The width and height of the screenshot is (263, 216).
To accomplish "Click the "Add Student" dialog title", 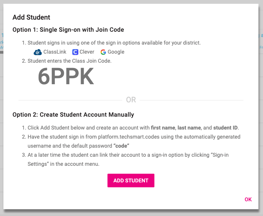I will [x=31, y=17].
